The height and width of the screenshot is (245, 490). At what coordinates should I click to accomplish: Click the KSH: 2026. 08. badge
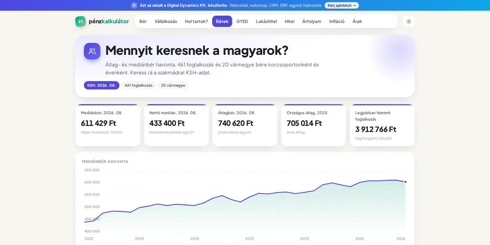[102, 85]
